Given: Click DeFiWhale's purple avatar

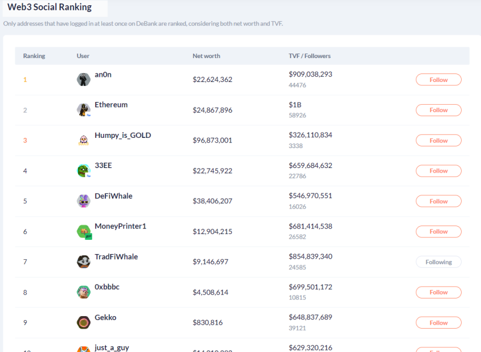Looking at the screenshot, I should point(84,201).
